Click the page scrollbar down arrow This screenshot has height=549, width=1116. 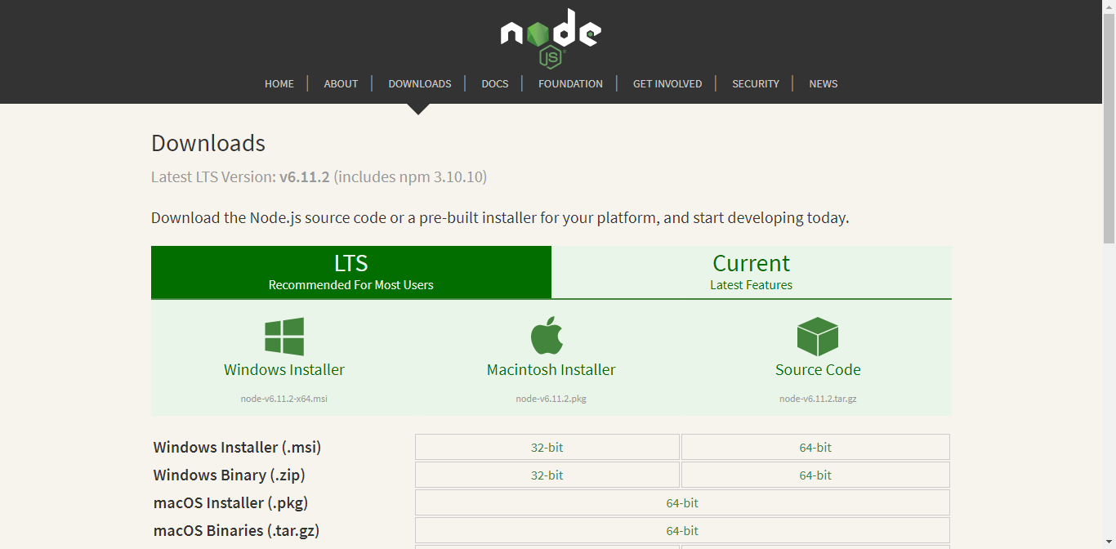[1109, 542]
